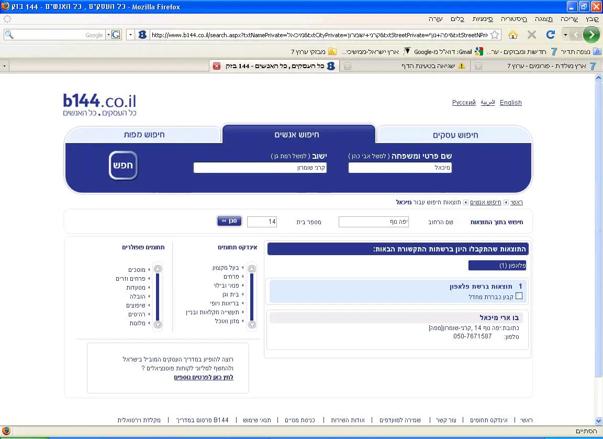
Task: Click the scrollbar of the 'אינדקס תחומים' list
Action: [252, 296]
